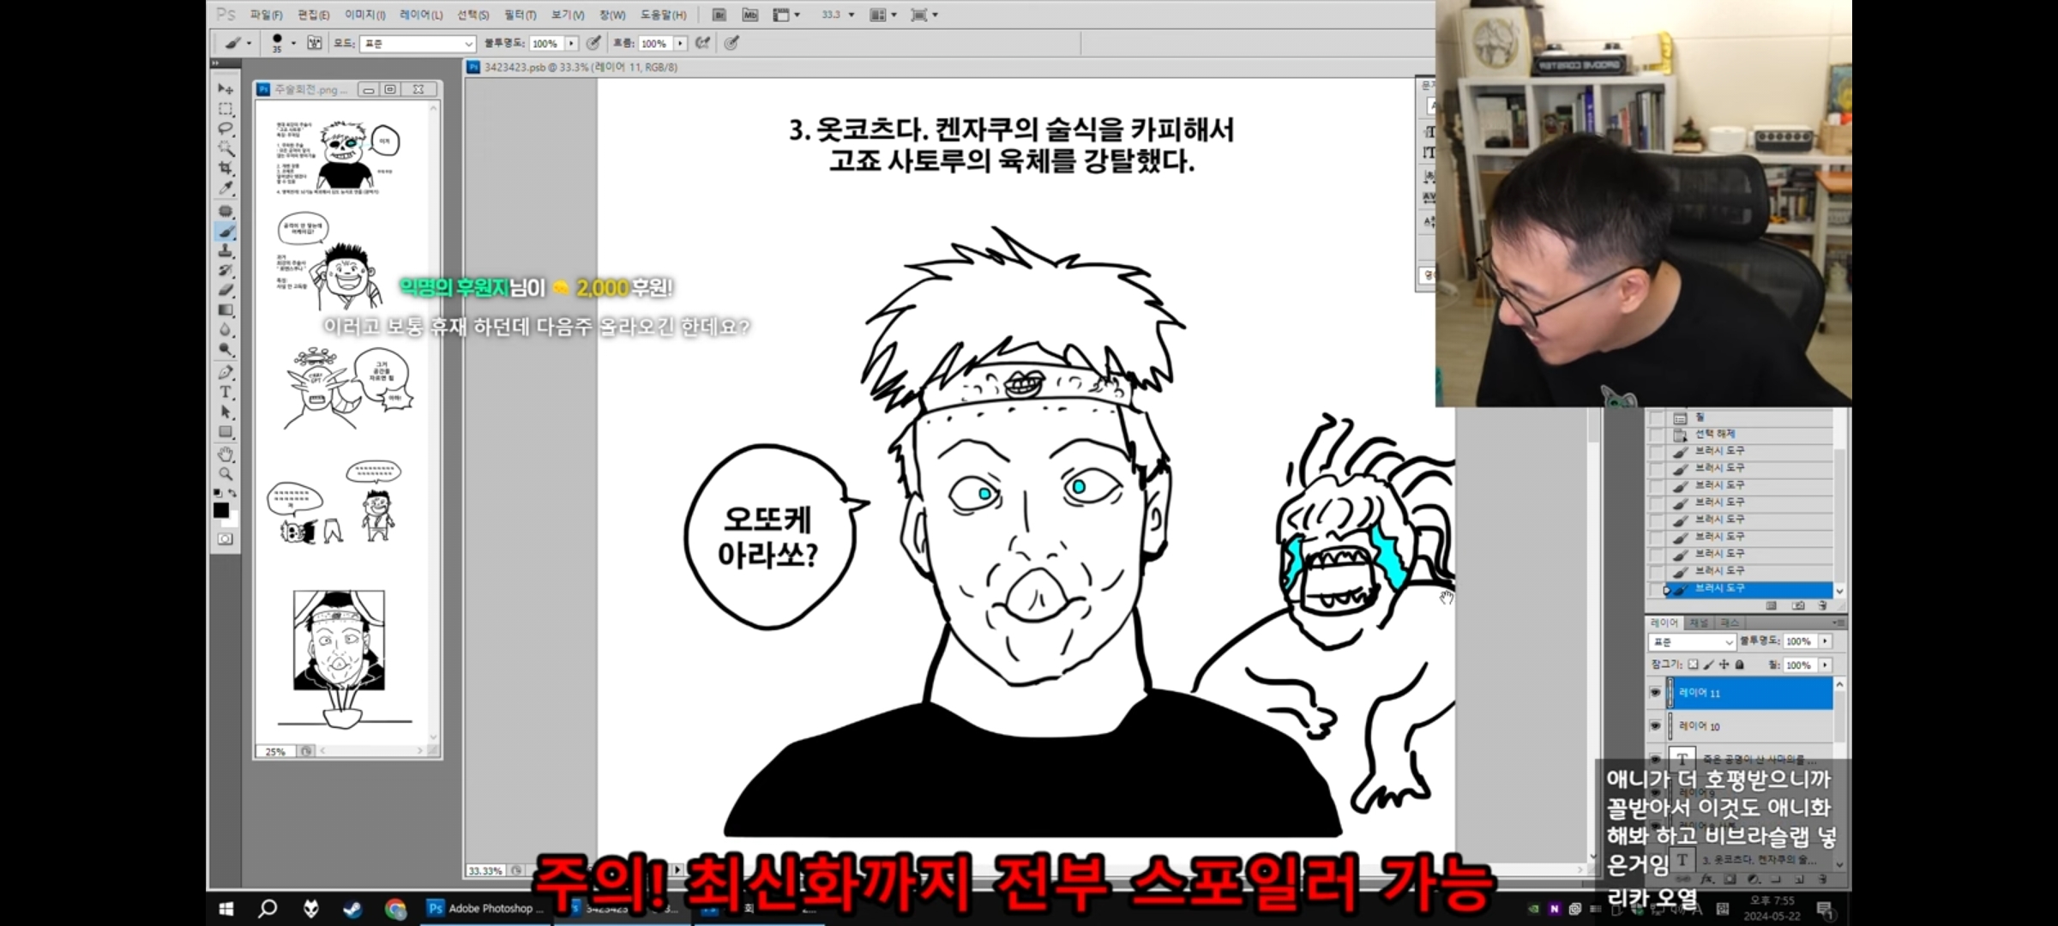Switch to the 패스 tab
2058x926 pixels.
pos(1730,622)
